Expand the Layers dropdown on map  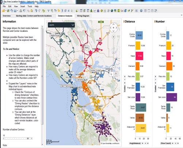pyautogui.click(x=61, y=25)
